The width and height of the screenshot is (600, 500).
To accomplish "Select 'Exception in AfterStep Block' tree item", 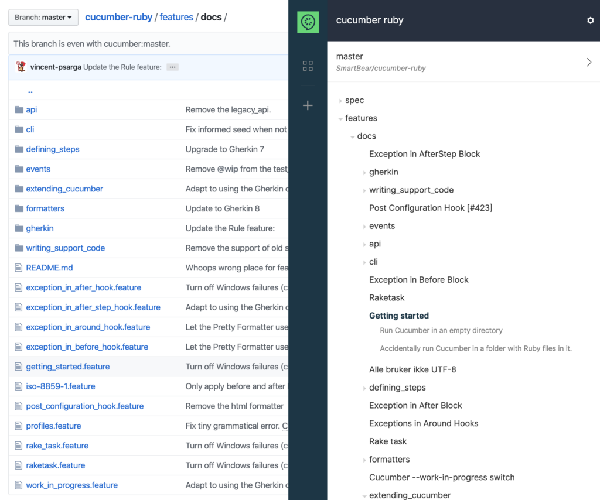I will 424,154.
